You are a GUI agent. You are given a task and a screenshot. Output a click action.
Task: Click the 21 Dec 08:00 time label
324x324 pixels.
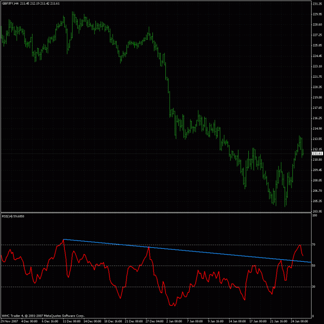point(134,321)
